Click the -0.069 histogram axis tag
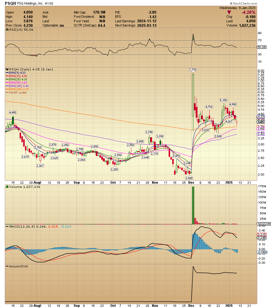271x308 pixels. [262, 252]
